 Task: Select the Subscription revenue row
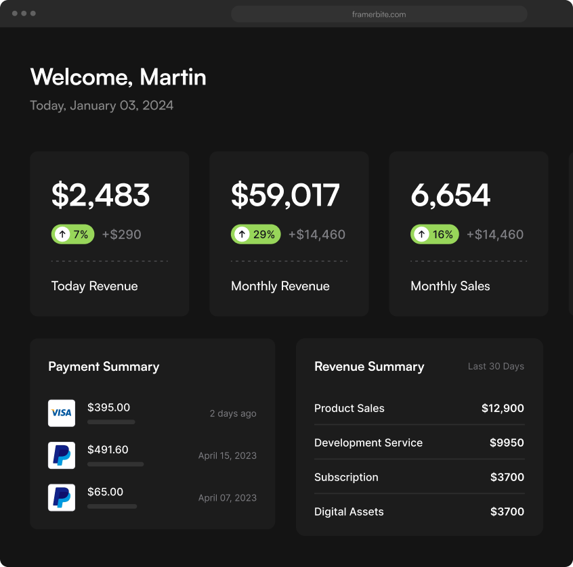[x=419, y=477]
